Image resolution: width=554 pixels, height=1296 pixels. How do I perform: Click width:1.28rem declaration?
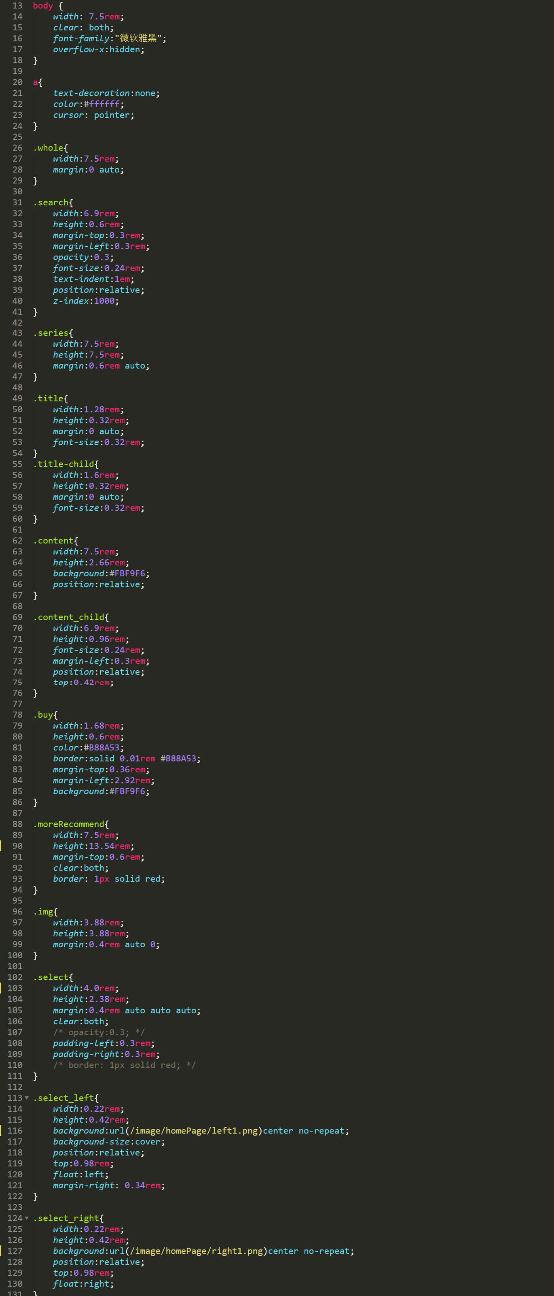[89, 409]
